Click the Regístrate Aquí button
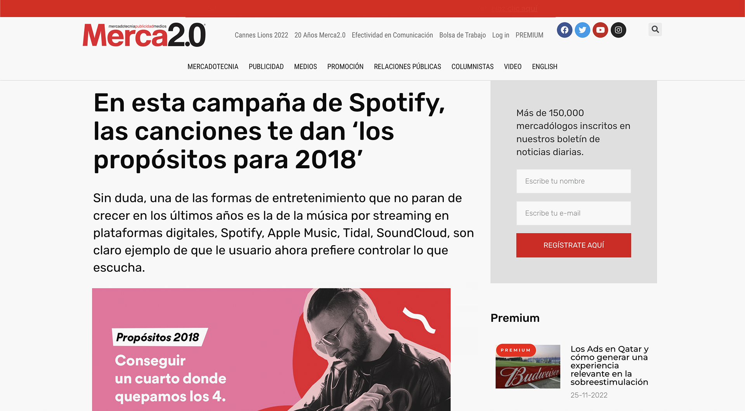This screenshot has width=745, height=411. [x=573, y=245]
